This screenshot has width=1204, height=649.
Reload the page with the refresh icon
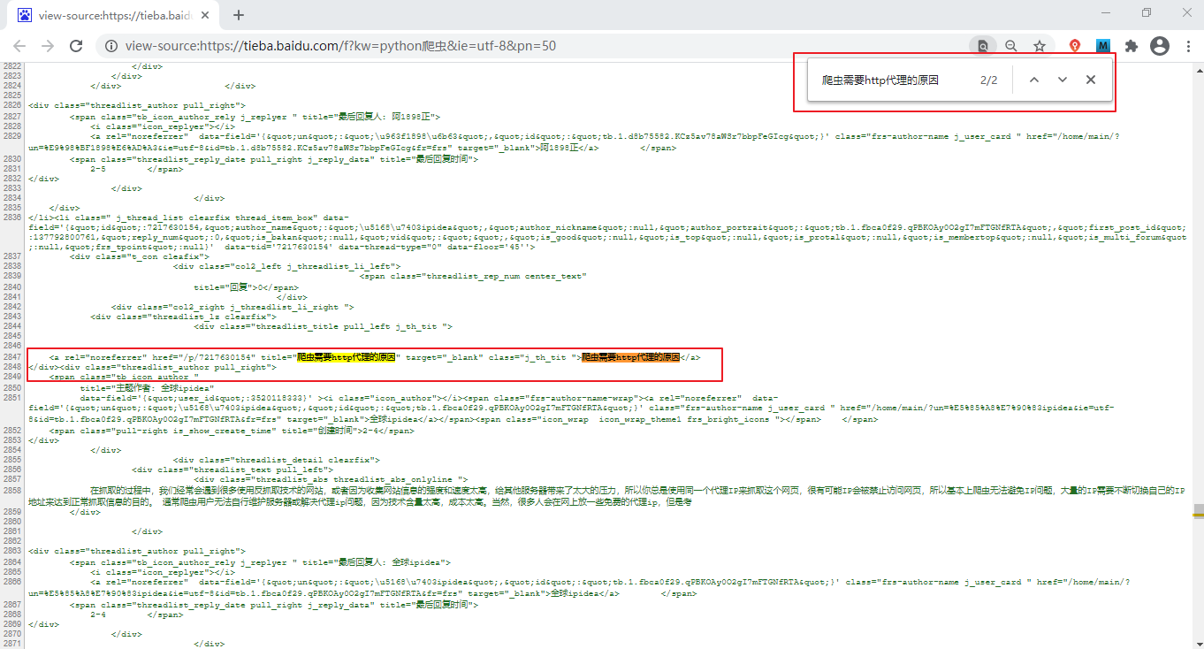(76, 46)
